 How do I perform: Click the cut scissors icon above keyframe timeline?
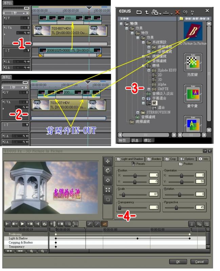point(192,224)
